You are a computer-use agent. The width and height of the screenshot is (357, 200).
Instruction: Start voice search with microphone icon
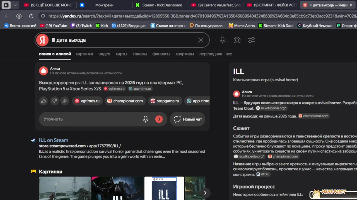pyautogui.click(x=222, y=40)
